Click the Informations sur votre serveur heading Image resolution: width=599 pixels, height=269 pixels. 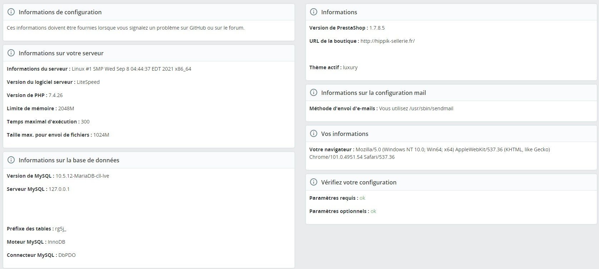[x=61, y=53]
